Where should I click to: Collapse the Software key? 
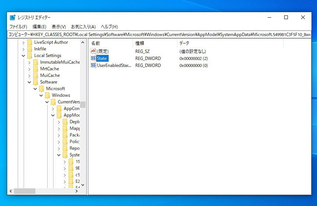click(x=29, y=82)
